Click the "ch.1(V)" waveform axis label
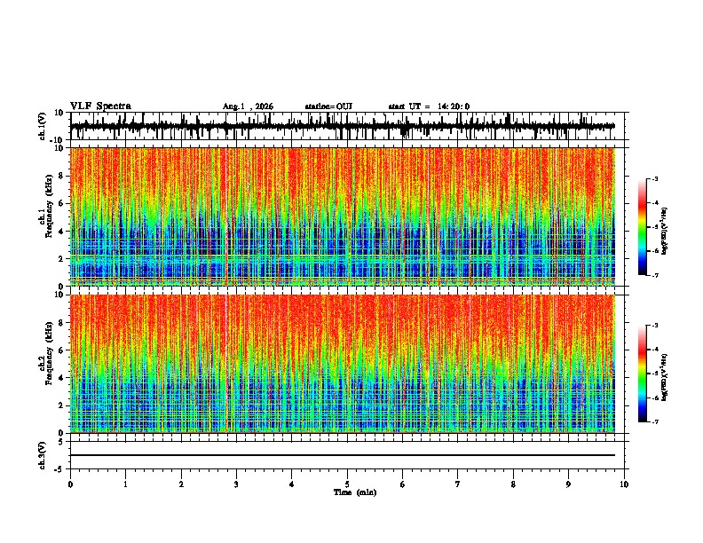Screen dimensions: 703x543 point(43,126)
